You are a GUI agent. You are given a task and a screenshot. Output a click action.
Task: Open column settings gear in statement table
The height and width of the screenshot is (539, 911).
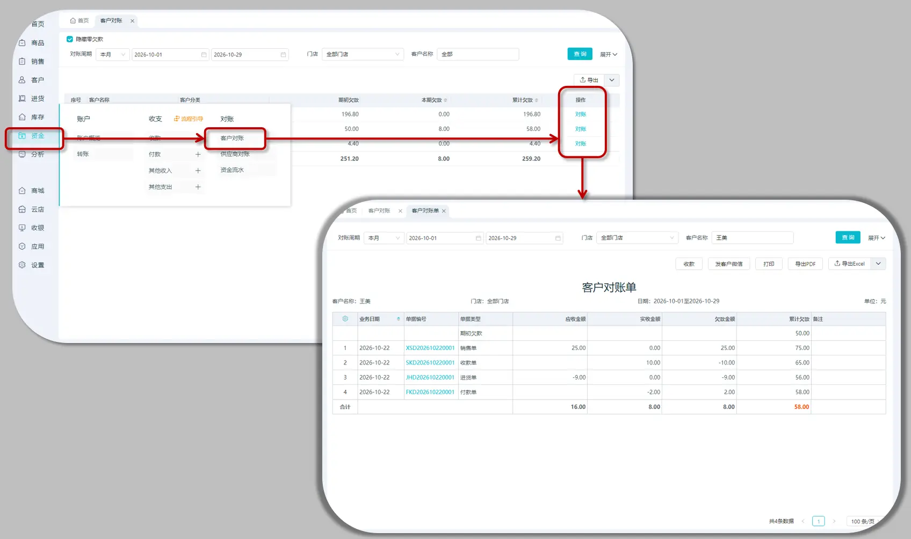(345, 319)
